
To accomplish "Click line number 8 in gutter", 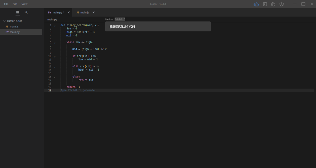I will tap(50, 49).
